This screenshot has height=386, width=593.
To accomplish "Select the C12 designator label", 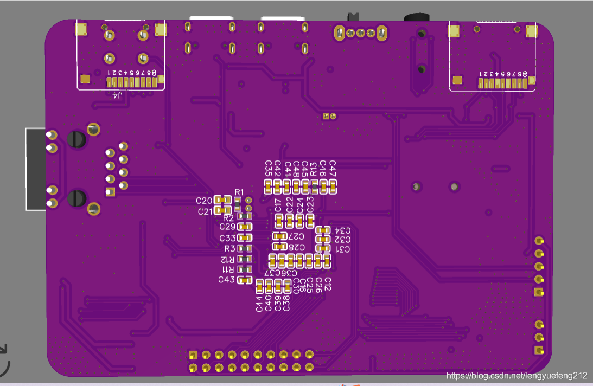I will coord(328,284).
